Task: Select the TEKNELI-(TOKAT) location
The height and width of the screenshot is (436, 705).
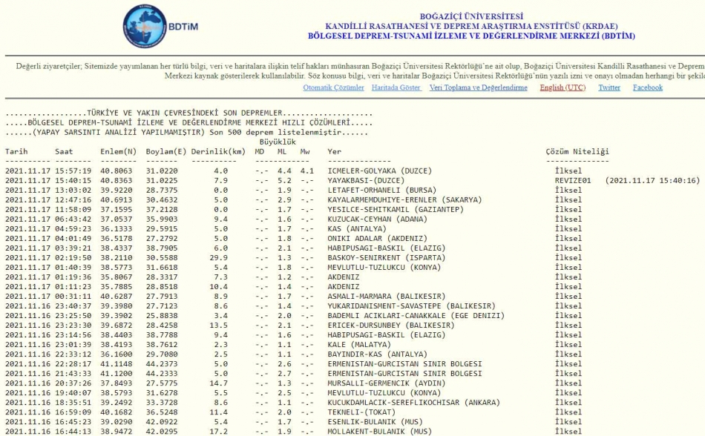Action: click(361, 412)
